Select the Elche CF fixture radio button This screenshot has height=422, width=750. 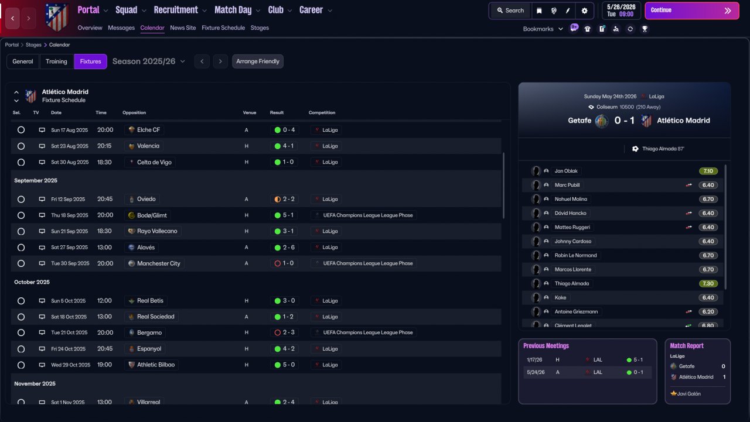pyautogui.click(x=21, y=130)
